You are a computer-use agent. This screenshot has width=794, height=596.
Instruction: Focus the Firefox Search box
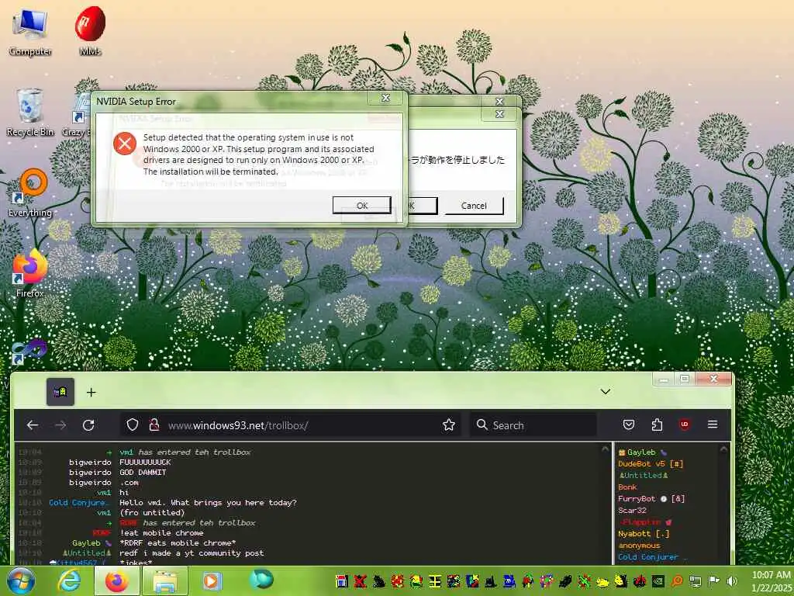pos(533,424)
